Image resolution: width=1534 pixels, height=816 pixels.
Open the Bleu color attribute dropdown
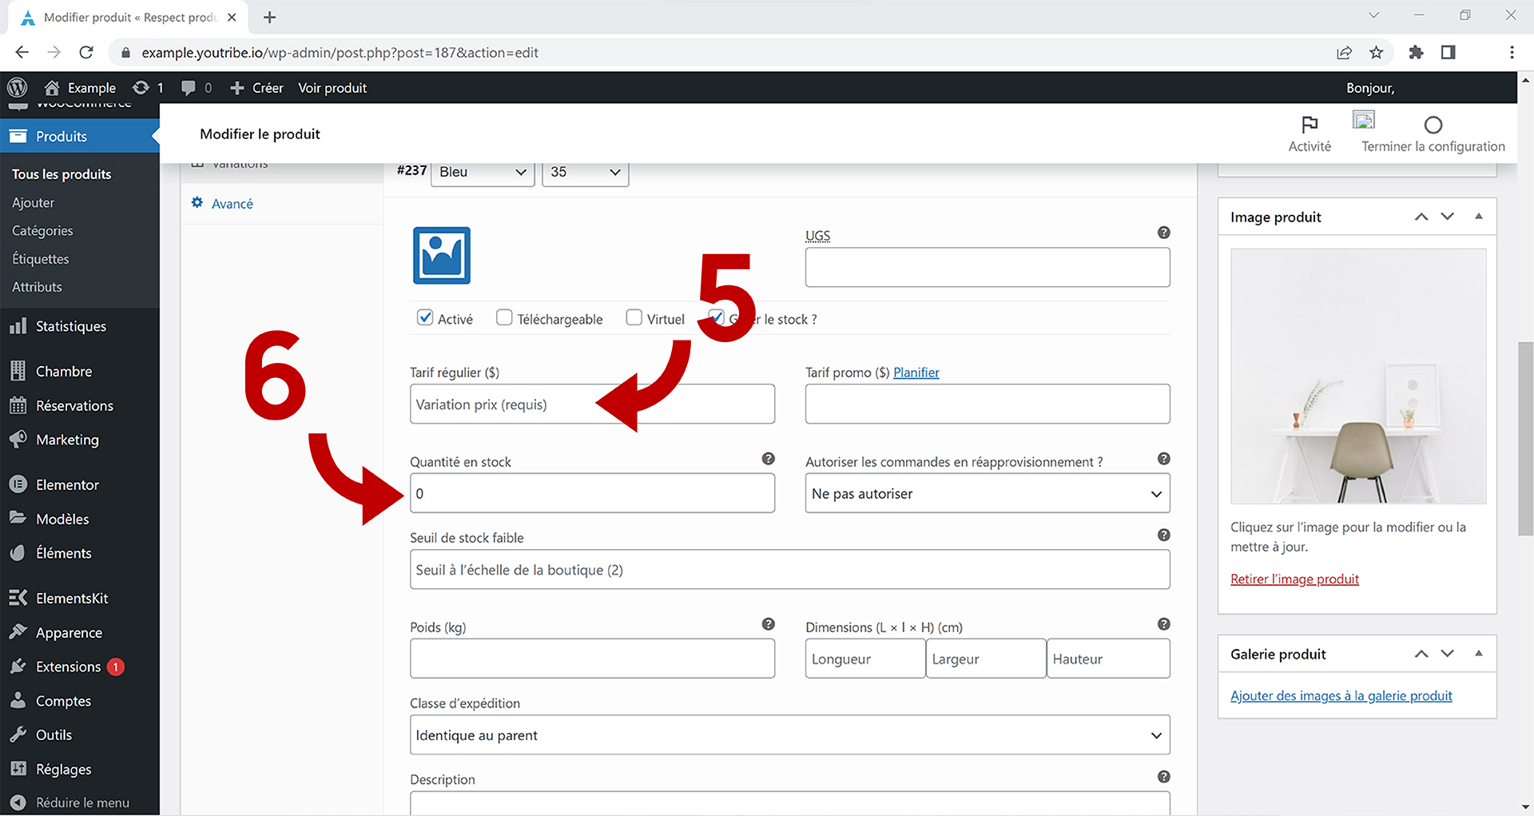pyautogui.click(x=482, y=173)
